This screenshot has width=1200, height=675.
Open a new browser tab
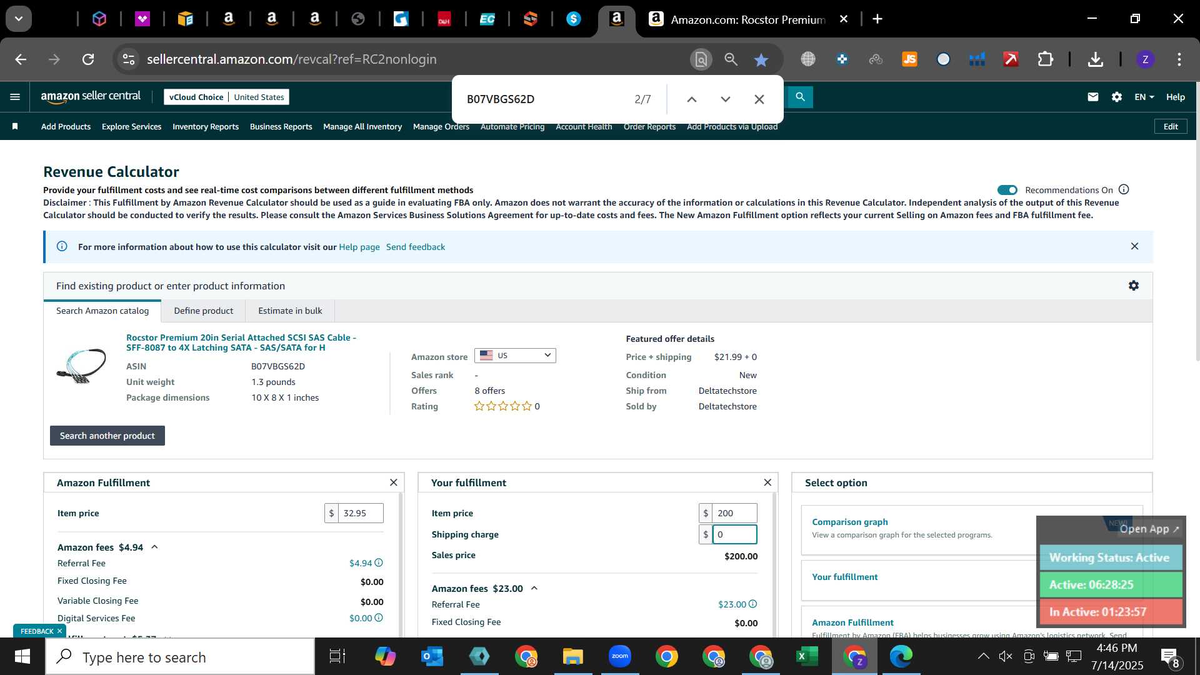tap(877, 19)
